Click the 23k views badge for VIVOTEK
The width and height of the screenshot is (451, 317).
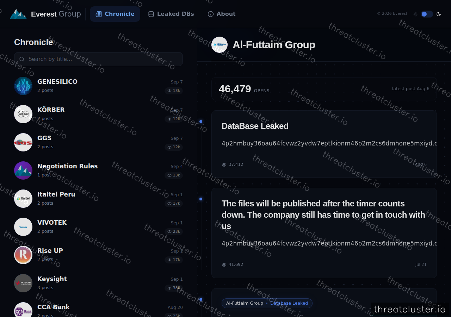pyautogui.click(x=174, y=232)
